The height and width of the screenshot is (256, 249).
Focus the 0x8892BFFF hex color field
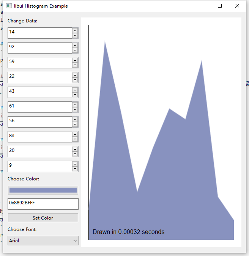[x=43, y=204]
